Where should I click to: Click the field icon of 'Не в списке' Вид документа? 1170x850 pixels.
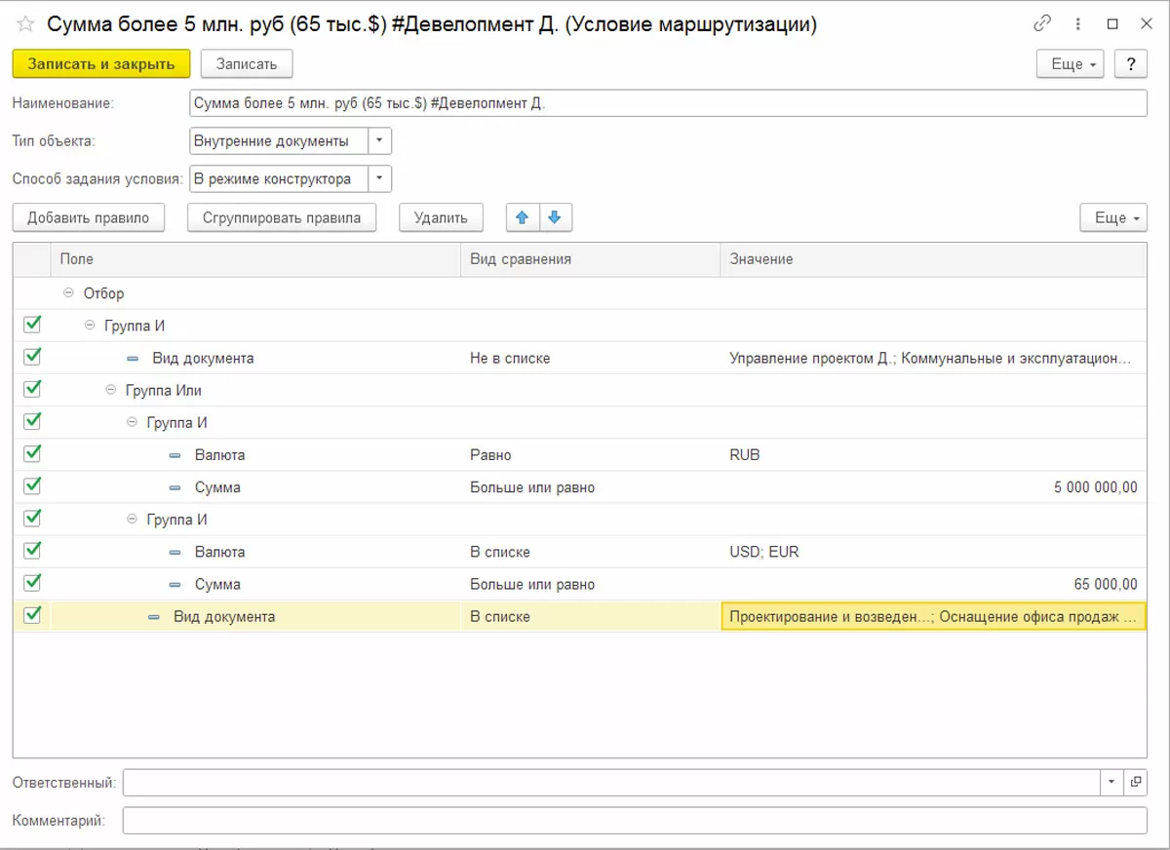(133, 359)
